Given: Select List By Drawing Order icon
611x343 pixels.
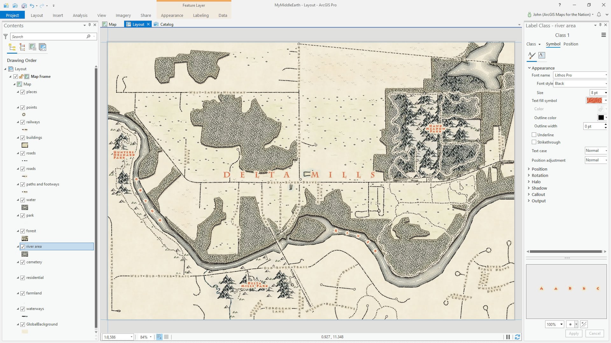Looking at the screenshot, I should pos(12,47).
